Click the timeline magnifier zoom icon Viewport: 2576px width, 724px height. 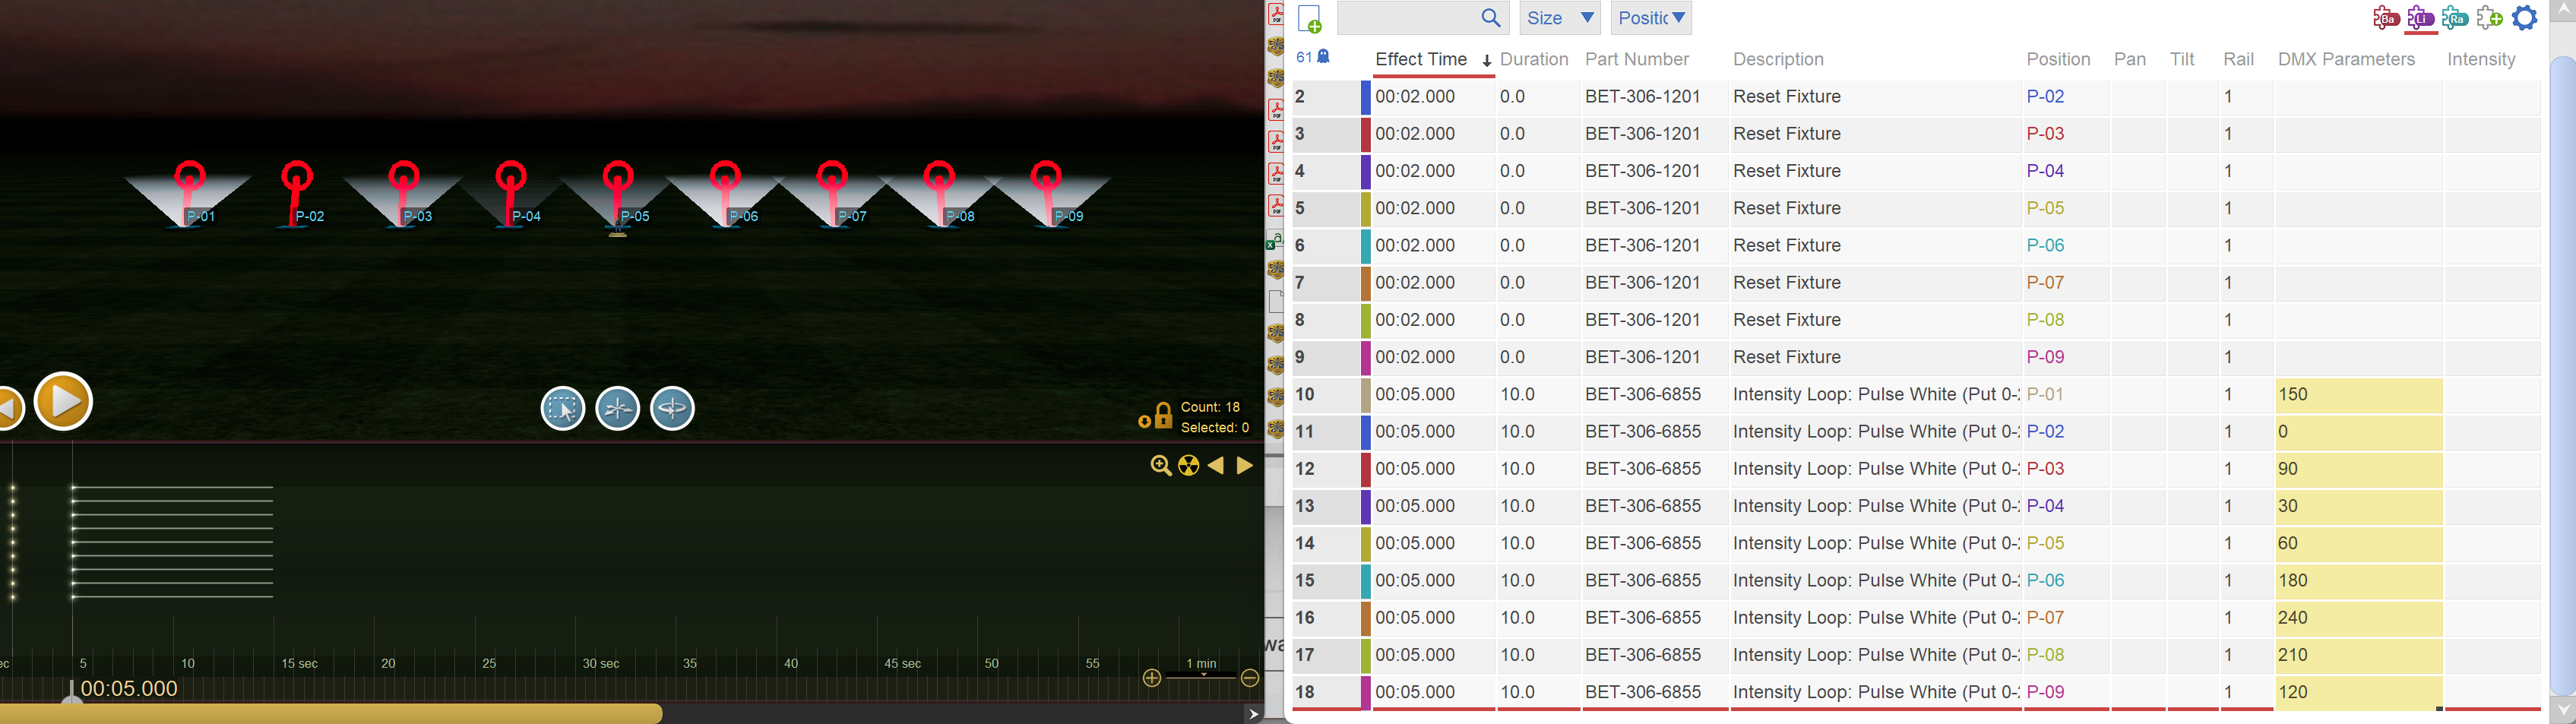pos(1160,466)
